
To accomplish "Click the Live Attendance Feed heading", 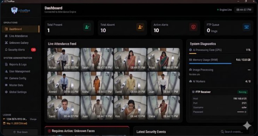I will tap(62, 44).
